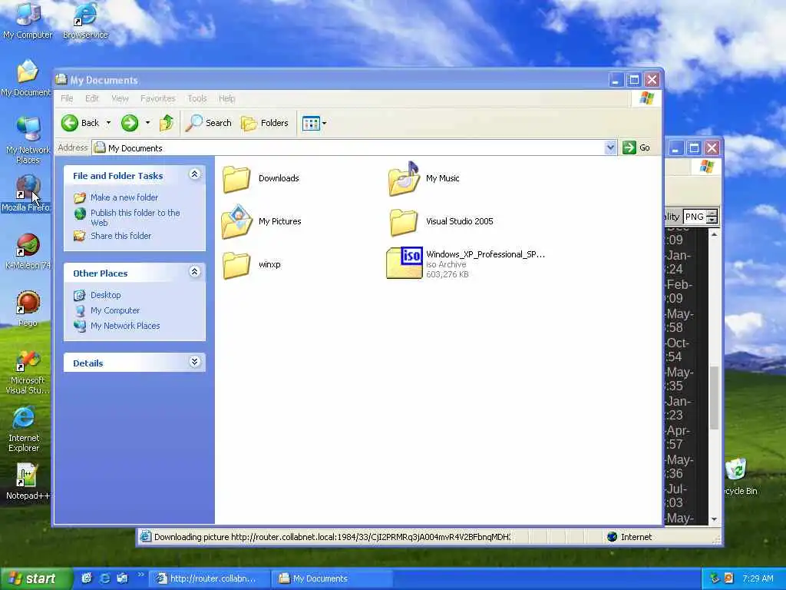Click the Notepad++ desktop shortcut
This screenshot has width=786, height=590.
coord(28,482)
